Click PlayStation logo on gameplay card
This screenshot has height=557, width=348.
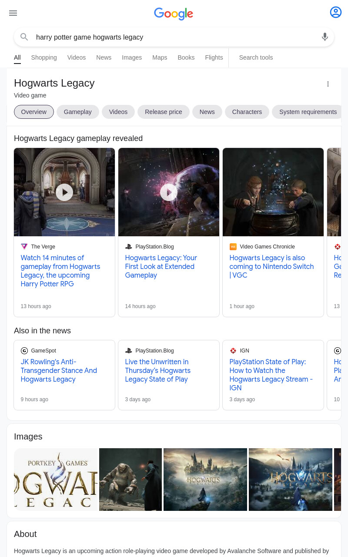tap(129, 247)
